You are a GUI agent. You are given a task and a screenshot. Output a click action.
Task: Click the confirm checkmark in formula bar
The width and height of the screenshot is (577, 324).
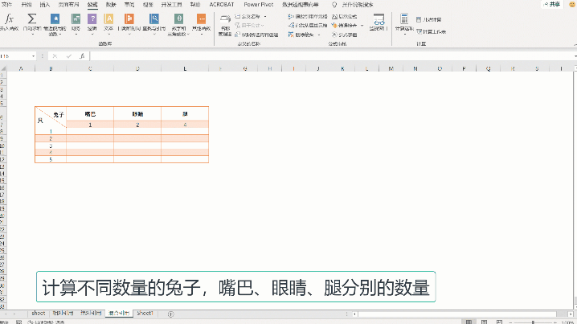(x=69, y=56)
